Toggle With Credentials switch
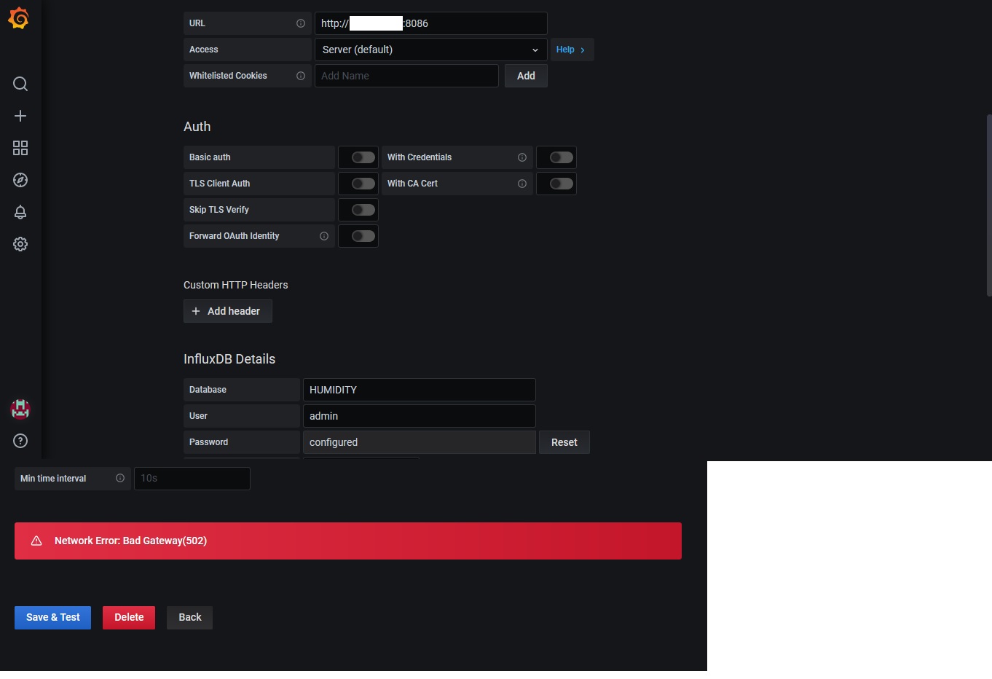The width and height of the screenshot is (992, 679). [561, 157]
